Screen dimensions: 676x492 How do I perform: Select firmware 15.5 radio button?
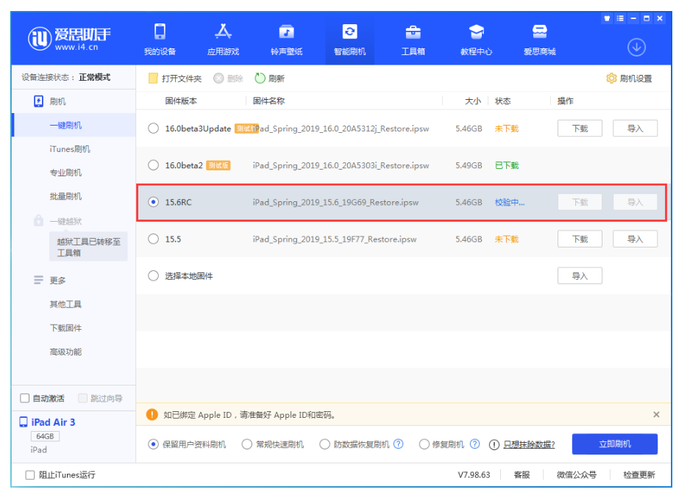coord(153,239)
